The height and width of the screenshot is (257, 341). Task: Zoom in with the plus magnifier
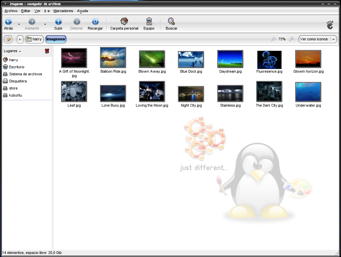click(291, 39)
